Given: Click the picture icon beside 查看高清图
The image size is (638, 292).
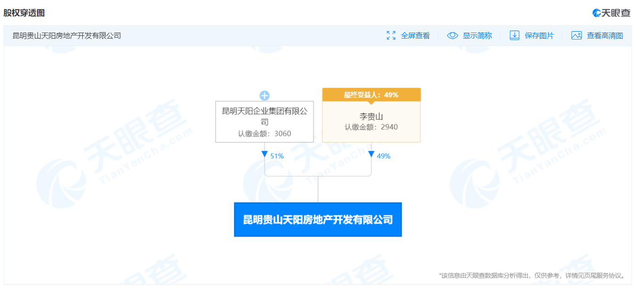Looking at the screenshot, I should [576, 35].
